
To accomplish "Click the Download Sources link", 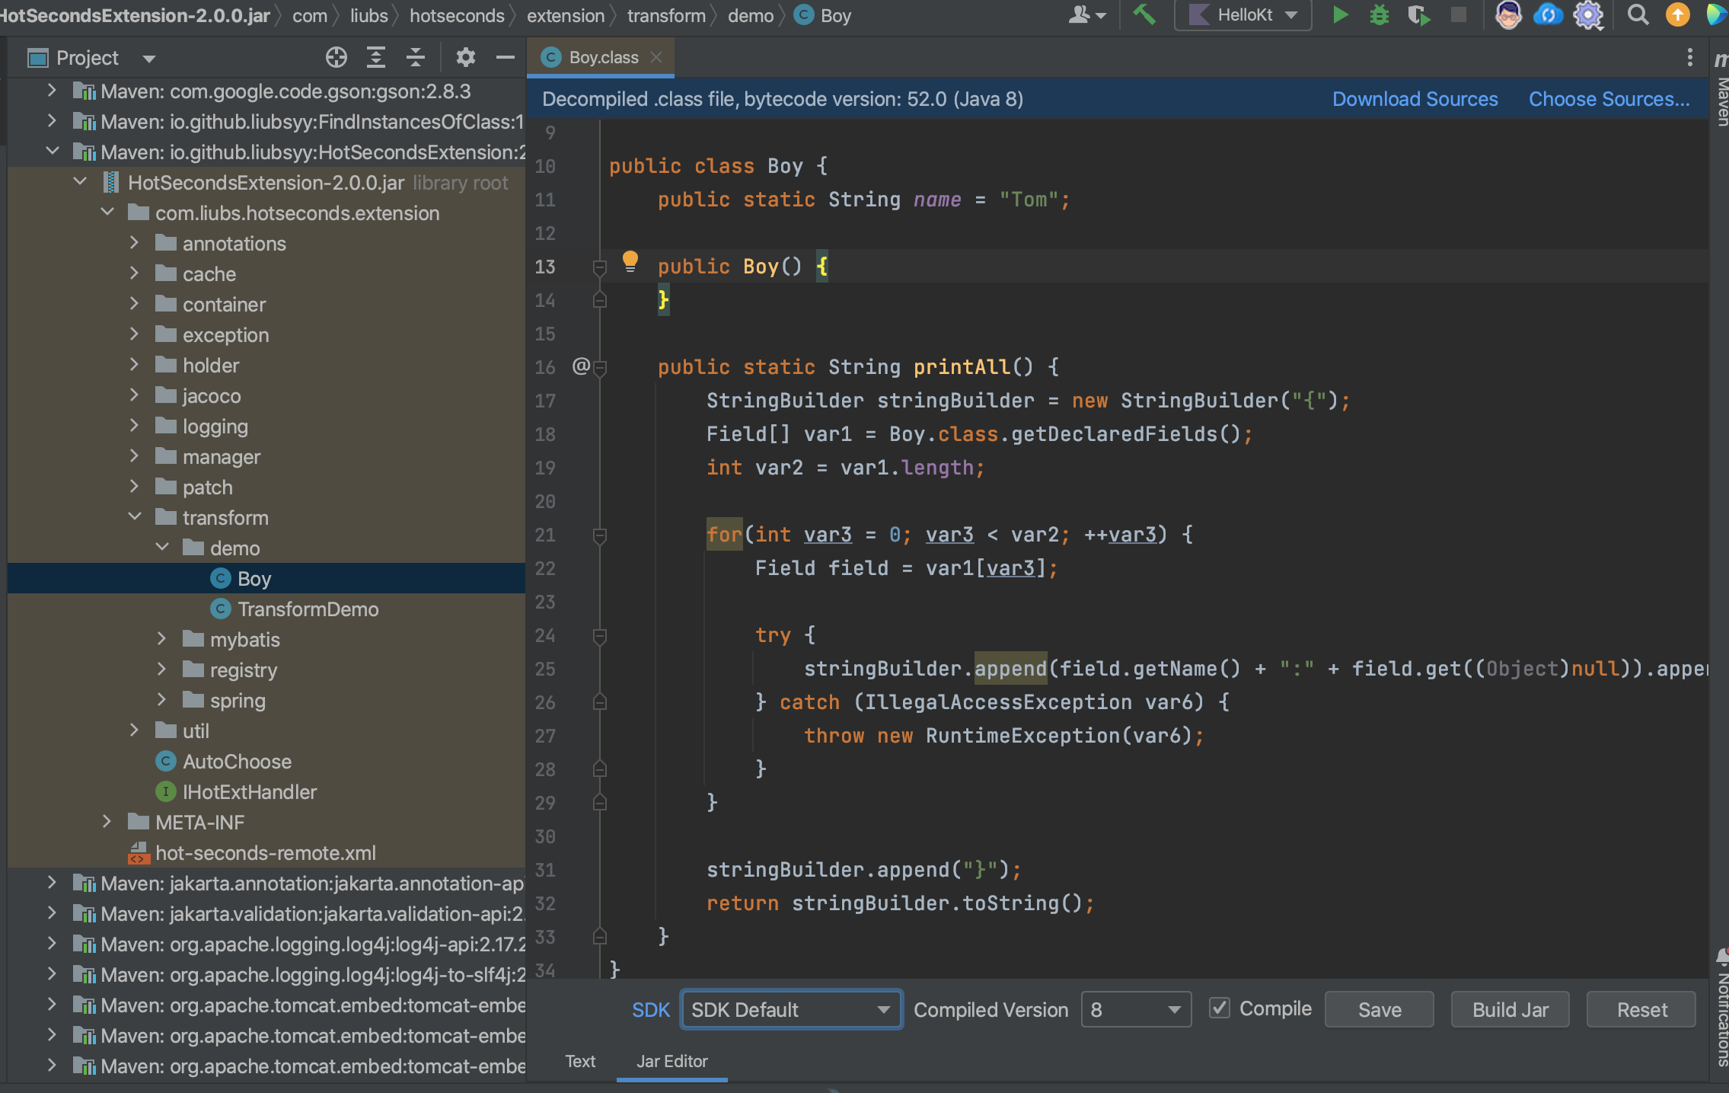I will click(x=1415, y=99).
